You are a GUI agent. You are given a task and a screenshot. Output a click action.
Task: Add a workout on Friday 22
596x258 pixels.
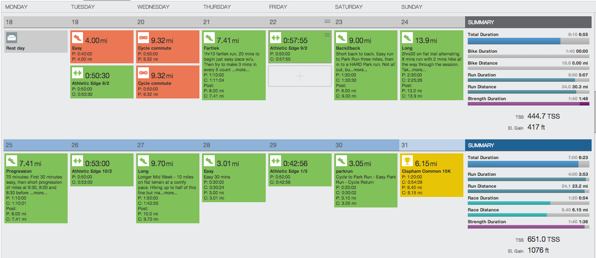(x=300, y=76)
